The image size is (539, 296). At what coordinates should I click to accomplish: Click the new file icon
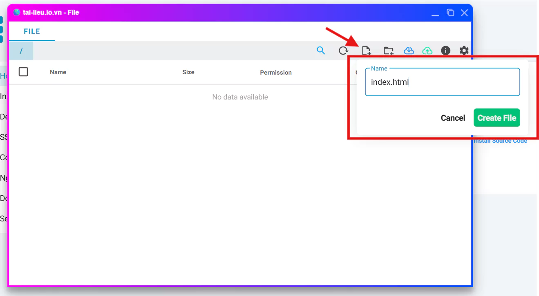click(366, 51)
